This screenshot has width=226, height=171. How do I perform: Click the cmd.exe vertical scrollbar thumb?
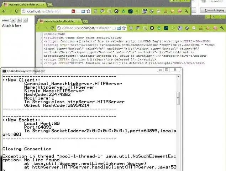click(178, 98)
